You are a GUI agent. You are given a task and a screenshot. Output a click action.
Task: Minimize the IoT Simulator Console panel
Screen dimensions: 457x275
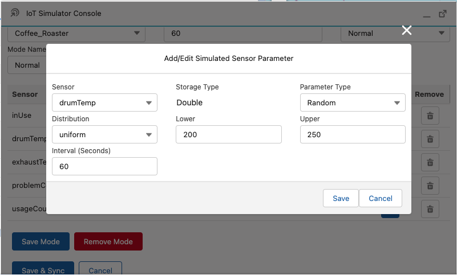click(427, 17)
